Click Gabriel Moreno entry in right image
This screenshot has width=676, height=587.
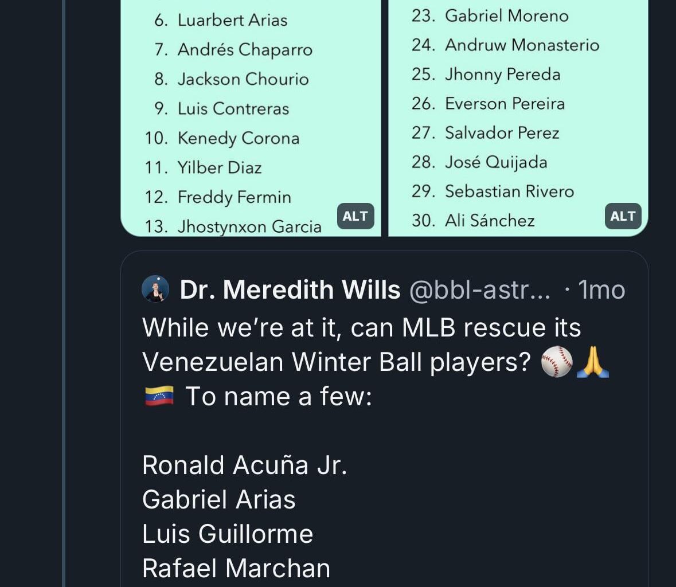[506, 16]
